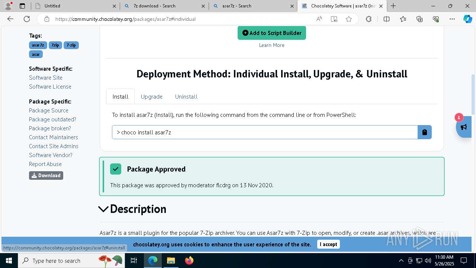The image size is (476, 268).
Task: Click the Download package button
Action: pos(46,175)
